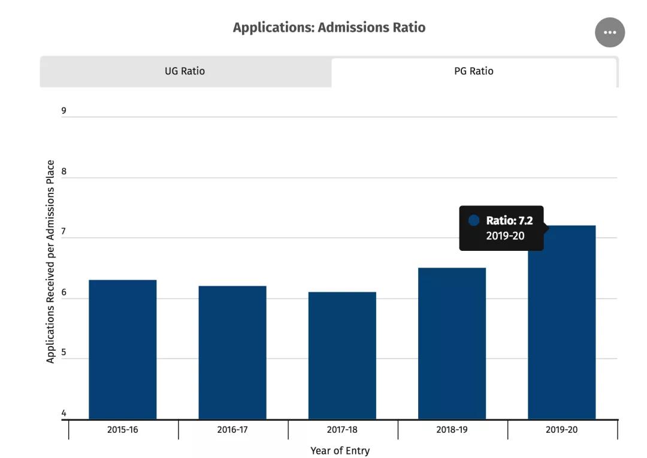The image size is (647, 458).
Task: Open the ellipsis chart options menu
Action: [x=609, y=32]
